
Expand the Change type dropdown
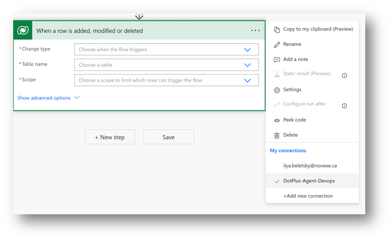pos(247,50)
